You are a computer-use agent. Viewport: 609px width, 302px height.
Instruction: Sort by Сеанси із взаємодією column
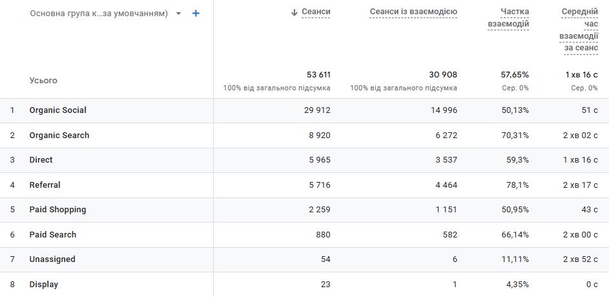(413, 12)
